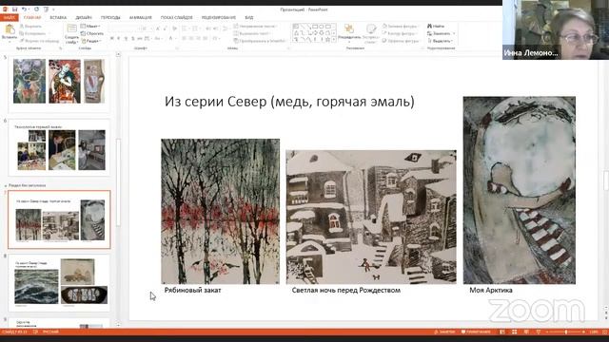This screenshot has height=342, width=609.
Task: Click the Quick Styles (Экспресс-стили) icon
Action: click(x=371, y=28)
